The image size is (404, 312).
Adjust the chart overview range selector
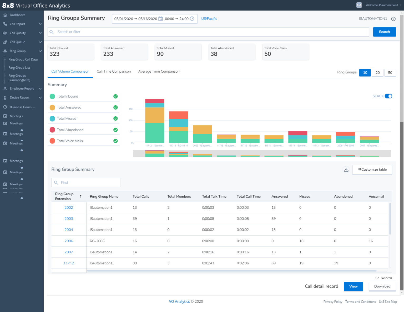pyautogui.click(x=262, y=153)
